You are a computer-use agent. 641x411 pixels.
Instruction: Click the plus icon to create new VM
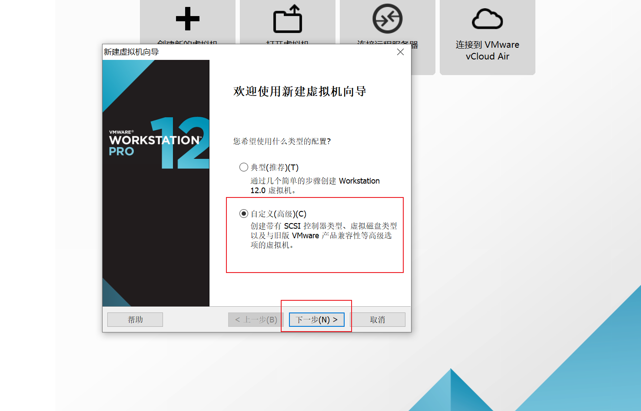point(188,19)
